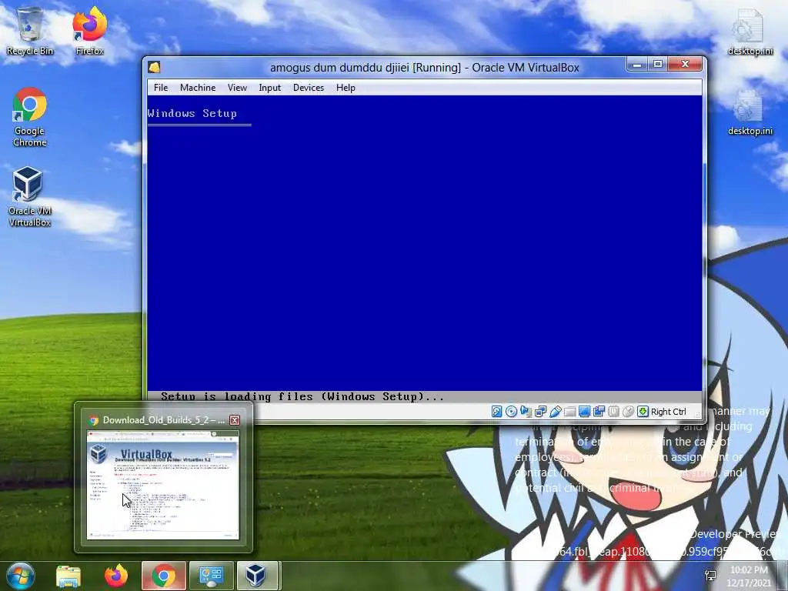Click the display monitor icon in VirtualBox status bar

pos(584,412)
